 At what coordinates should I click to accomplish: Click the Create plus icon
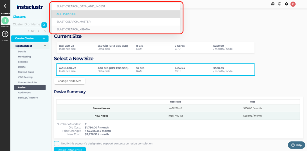pyautogui.click(x=5, y=34)
